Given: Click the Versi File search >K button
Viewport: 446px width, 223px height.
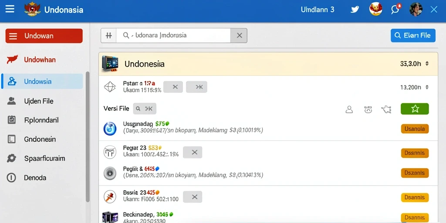Looking at the screenshot, I should point(145,108).
